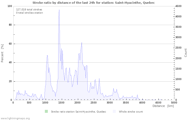Click the lavender whole stroke count swatch
Viewport: 188px width, 120px height.
(x=114, y=111)
